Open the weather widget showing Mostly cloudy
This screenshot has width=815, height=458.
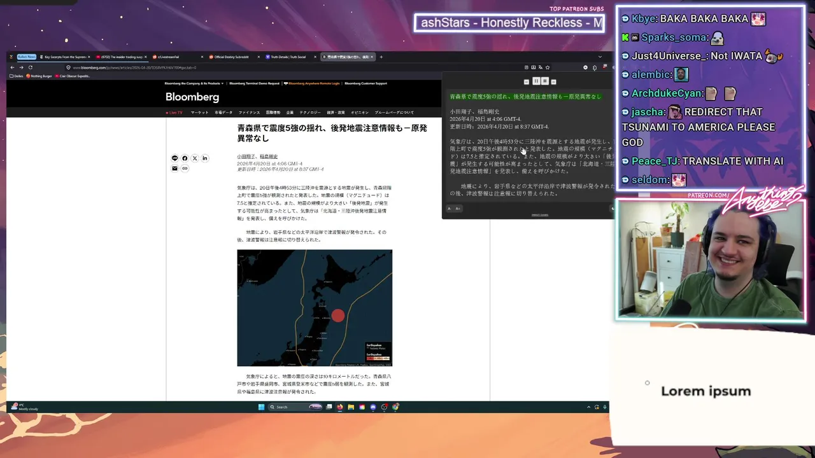24,407
